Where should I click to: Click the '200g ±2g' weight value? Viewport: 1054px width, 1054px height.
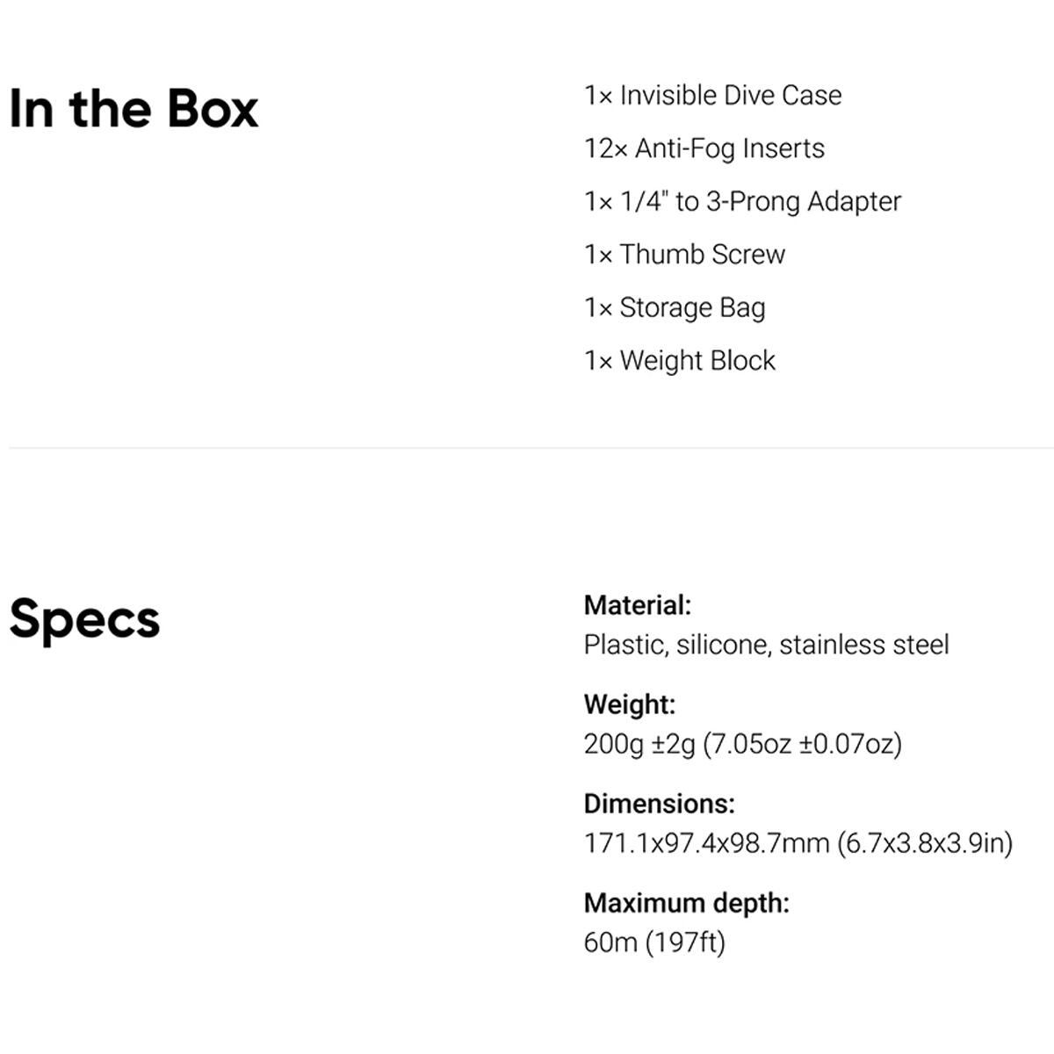click(639, 744)
